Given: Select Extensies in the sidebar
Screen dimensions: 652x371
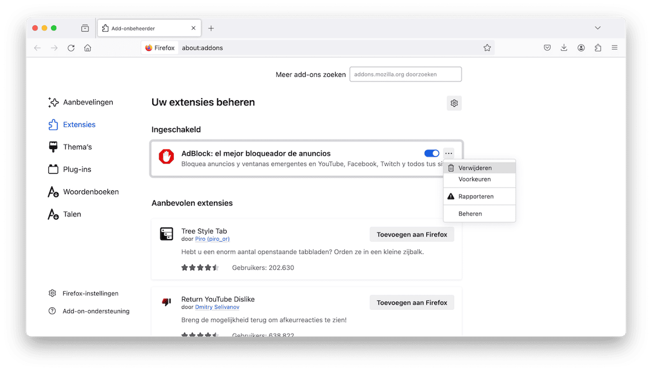Looking at the screenshot, I should point(72,124).
